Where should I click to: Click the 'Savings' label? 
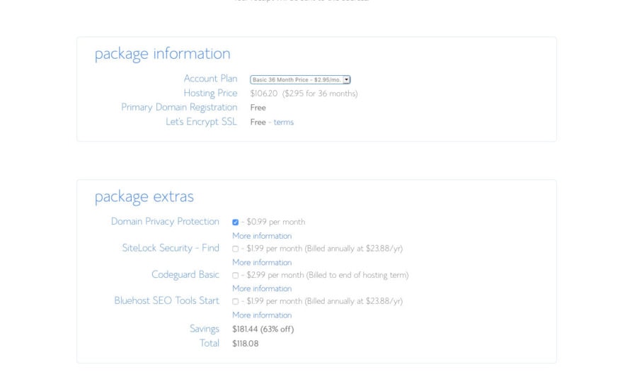tap(205, 329)
